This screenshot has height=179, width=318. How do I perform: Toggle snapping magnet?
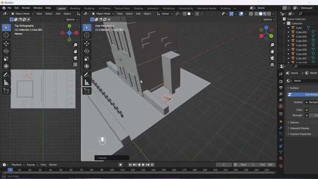click(184, 14)
